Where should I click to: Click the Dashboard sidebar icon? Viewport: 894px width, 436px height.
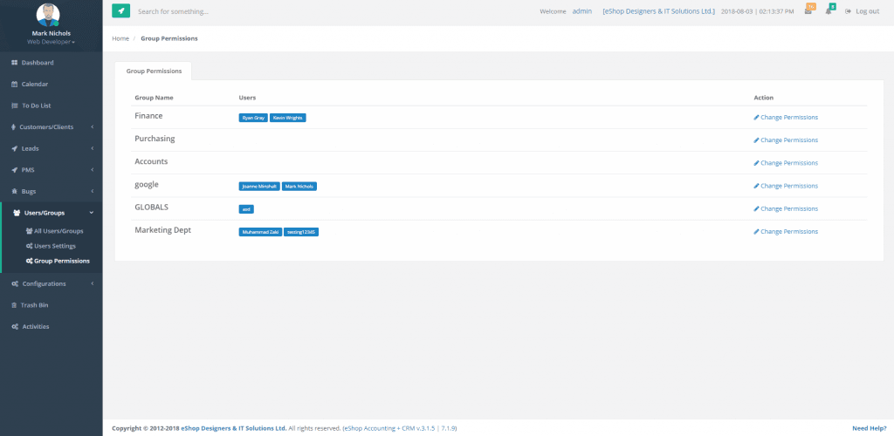coord(15,63)
